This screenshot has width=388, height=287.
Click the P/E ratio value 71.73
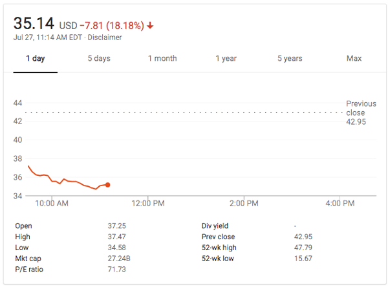click(116, 270)
